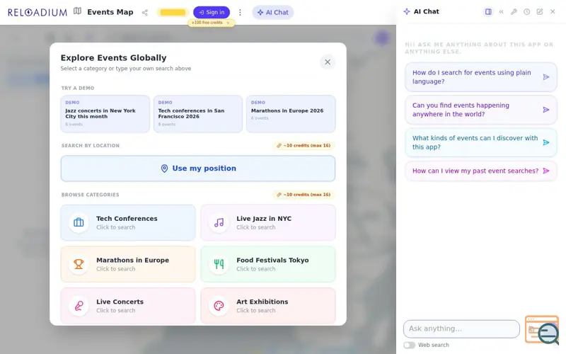Select the Live Jazz in NYC category
Image resolution: width=566 pixels, height=354 pixels.
[268, 222]
